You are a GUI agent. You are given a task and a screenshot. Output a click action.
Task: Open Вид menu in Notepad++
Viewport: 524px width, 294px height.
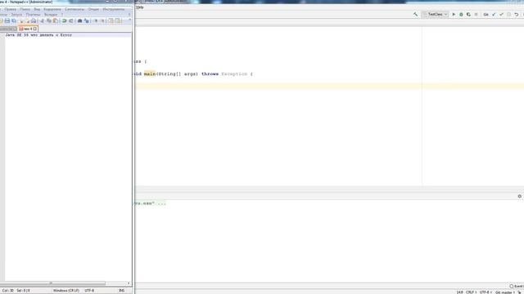(37, 9)
